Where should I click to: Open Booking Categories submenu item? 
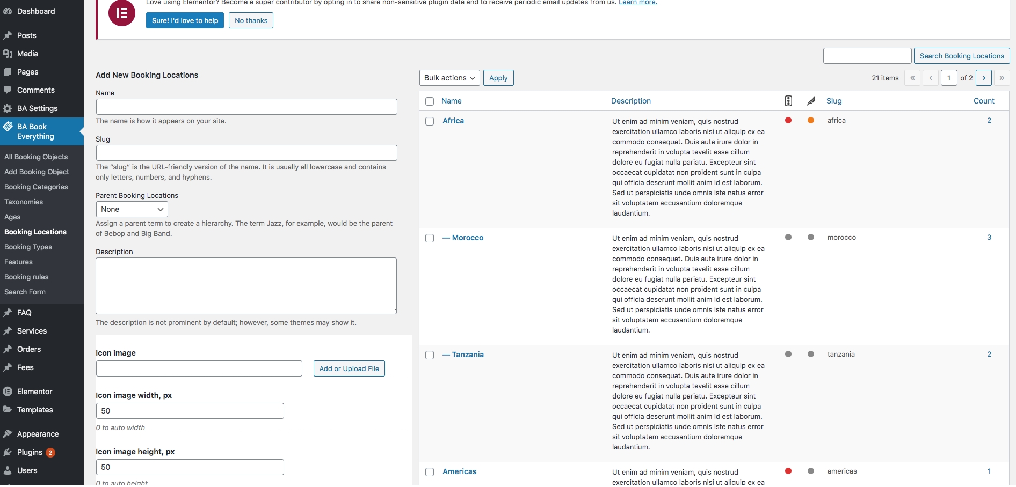[36, 187]
